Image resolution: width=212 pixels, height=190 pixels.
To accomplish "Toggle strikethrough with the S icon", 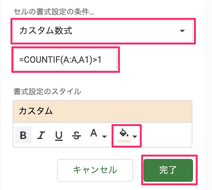I will 77,136.
